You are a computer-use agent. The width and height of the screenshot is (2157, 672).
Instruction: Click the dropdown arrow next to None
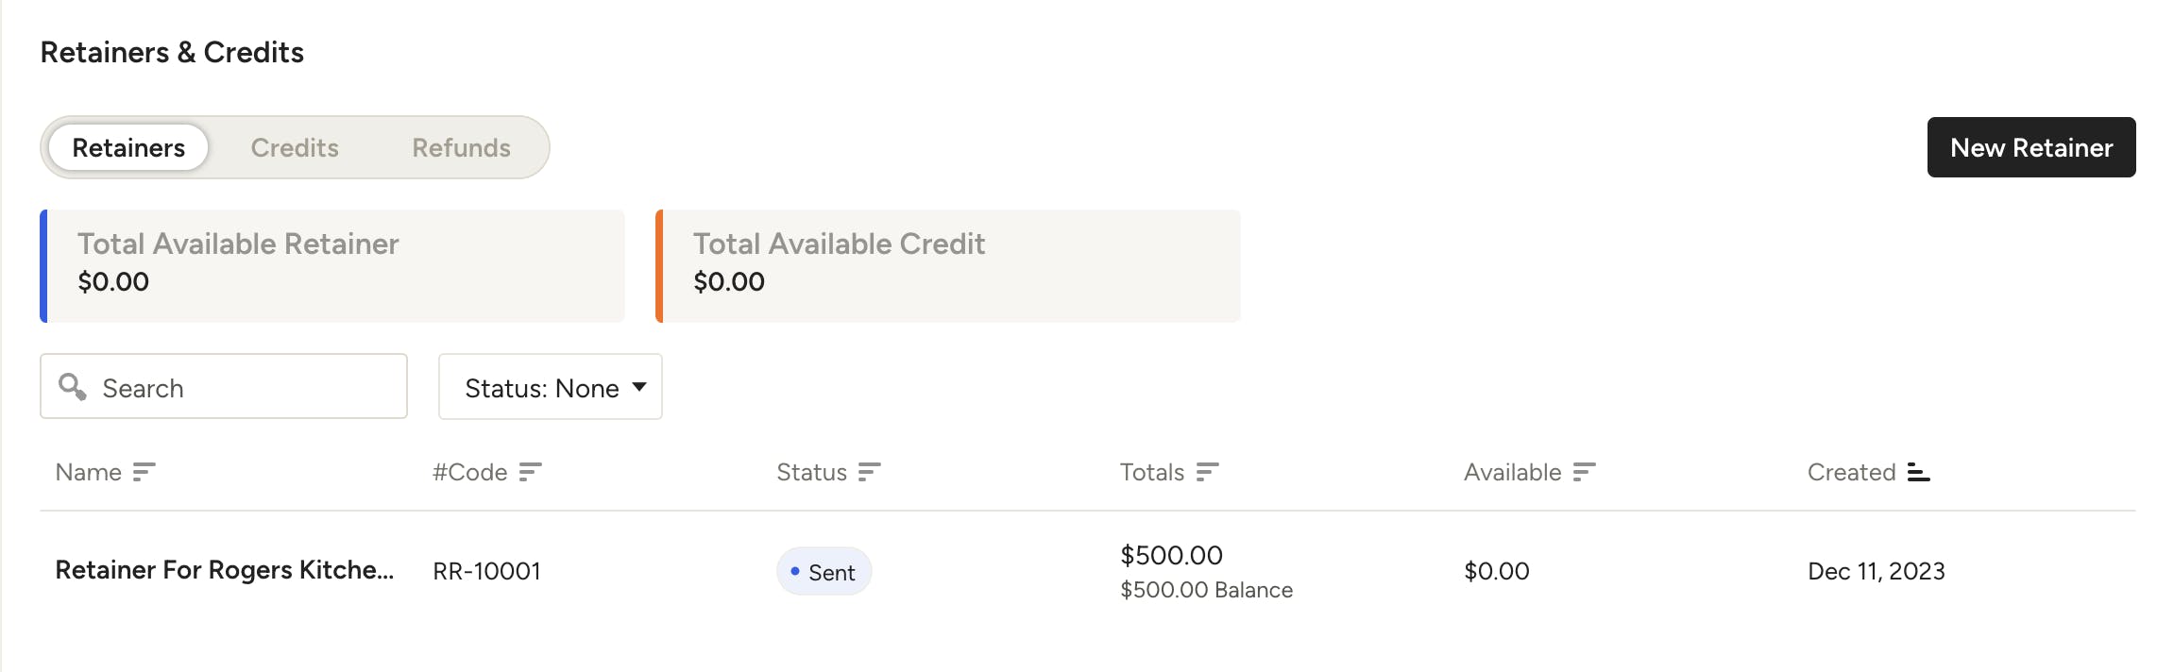tap(637, 387)
